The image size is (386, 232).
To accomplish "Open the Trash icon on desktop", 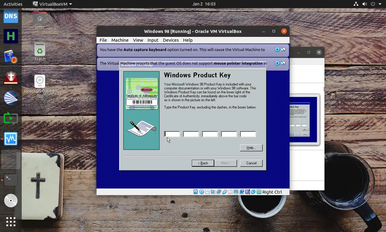I will tap(40, 52).
